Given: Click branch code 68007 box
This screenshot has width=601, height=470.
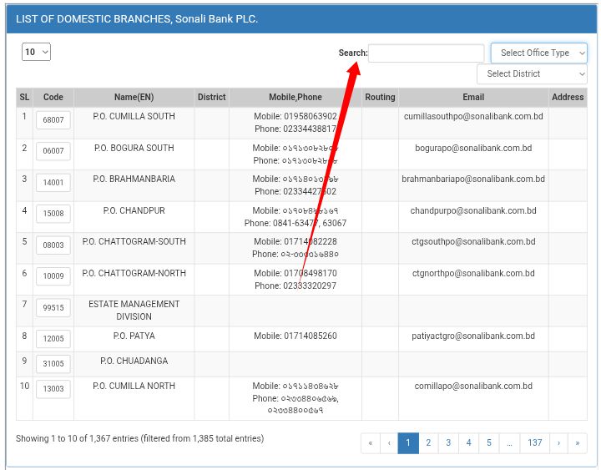Looking at the screenshot, I should point(53,120).
